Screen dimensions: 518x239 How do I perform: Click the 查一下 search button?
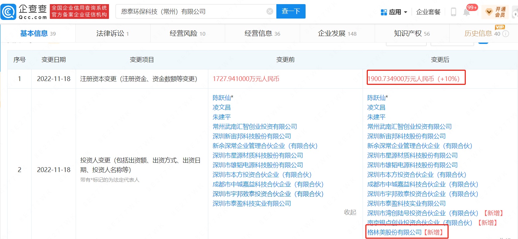click(291, 11)
